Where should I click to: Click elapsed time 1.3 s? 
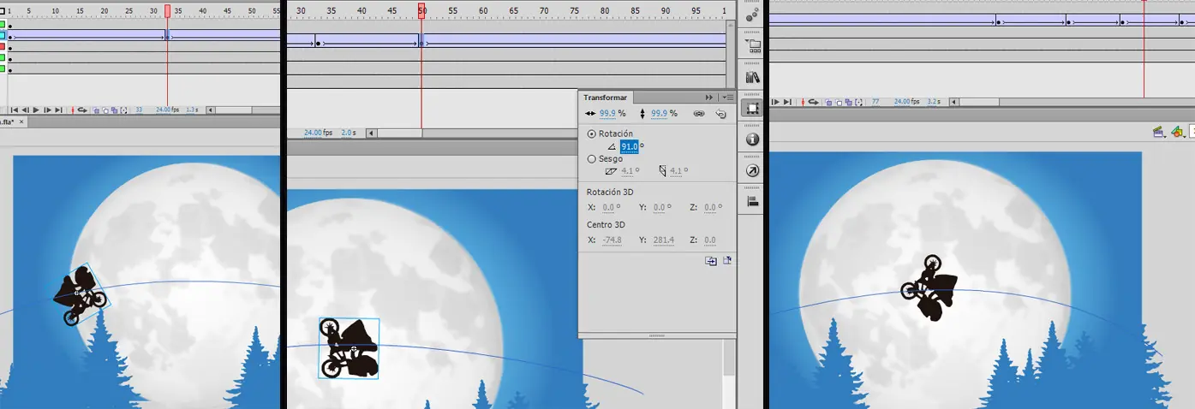pos(192,110)
